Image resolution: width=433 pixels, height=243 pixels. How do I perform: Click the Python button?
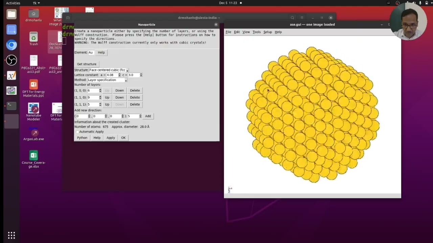pyautogui.click(x=82, y=138)
